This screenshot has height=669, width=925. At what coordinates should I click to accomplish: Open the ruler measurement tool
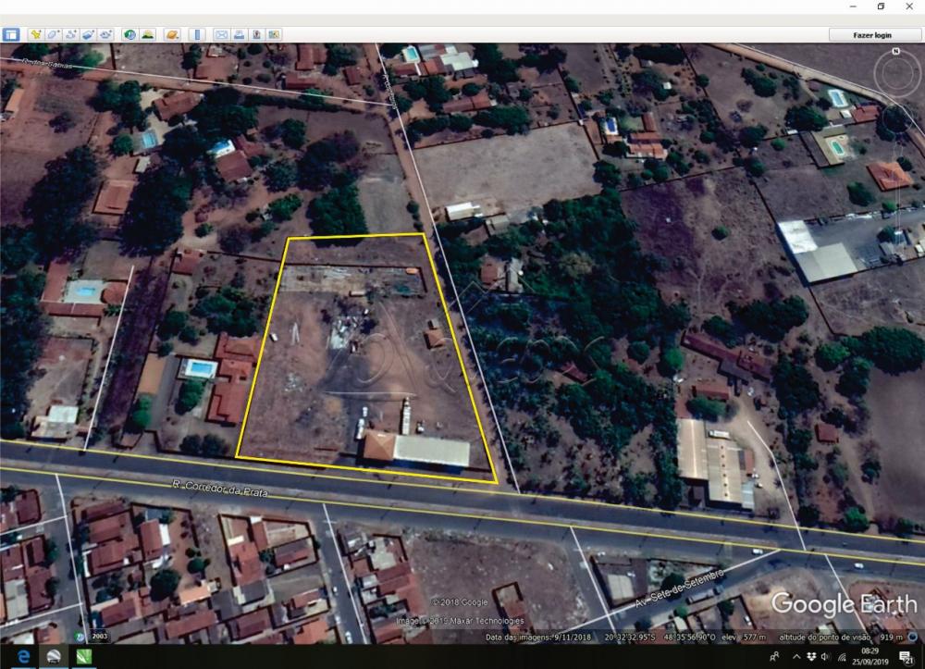(x=196, y=34)
